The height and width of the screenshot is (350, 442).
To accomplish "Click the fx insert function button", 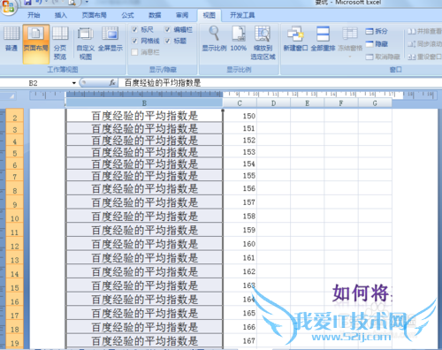I will pyautogui.click(x=112, y=83).
